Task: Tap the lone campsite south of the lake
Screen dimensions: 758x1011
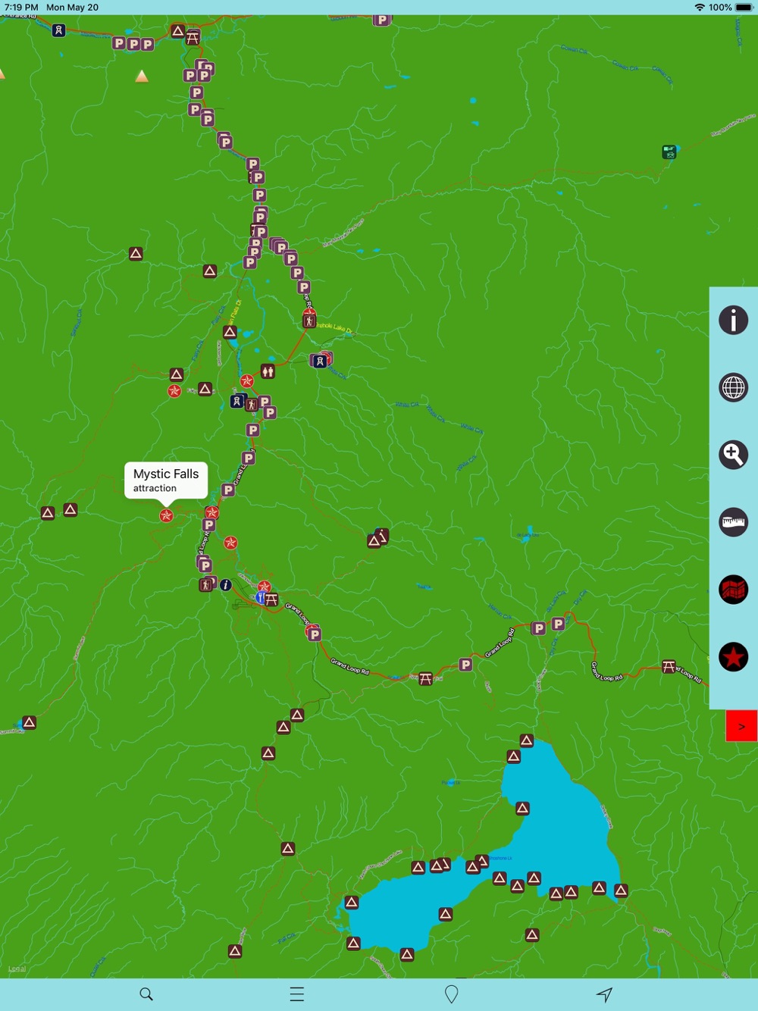Action: point(532,935)
